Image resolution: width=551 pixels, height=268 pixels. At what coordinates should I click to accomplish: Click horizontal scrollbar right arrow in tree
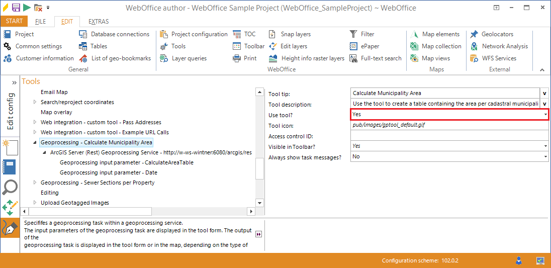tap(251, 211)
